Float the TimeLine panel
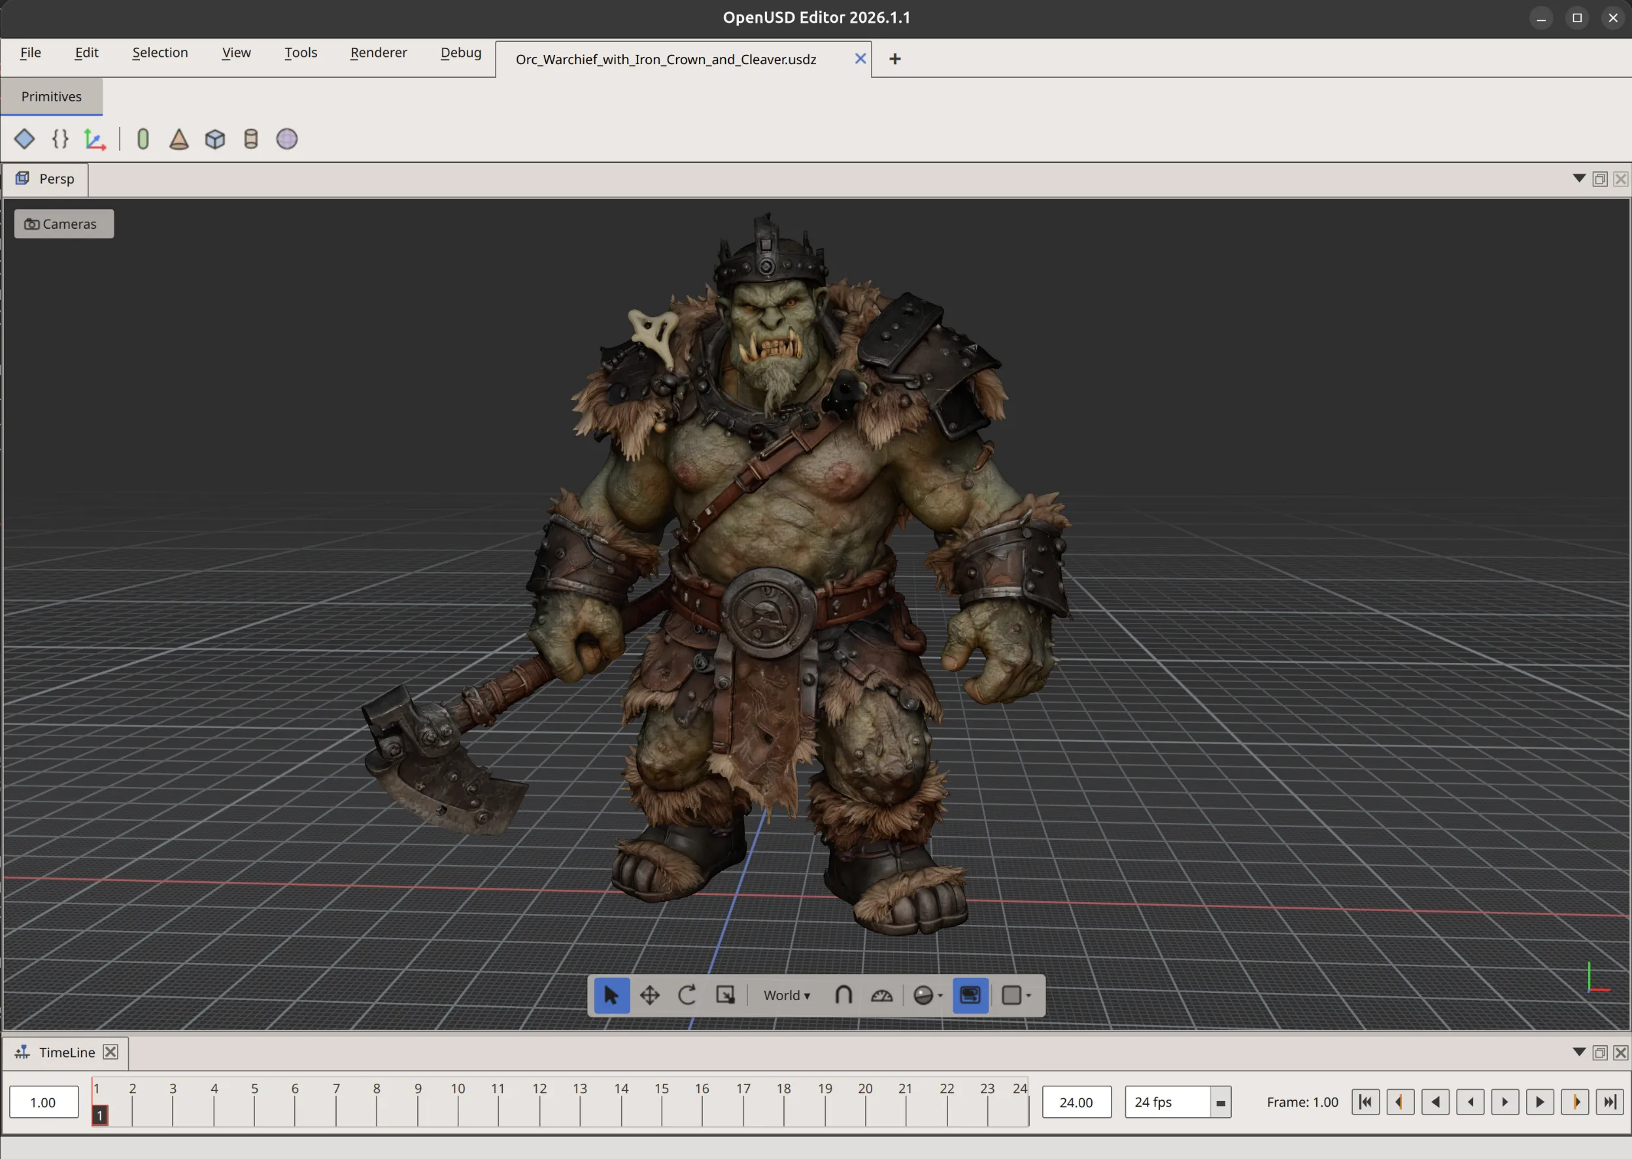This screenshot has height=1159, width=1632. [1600, 1052]
